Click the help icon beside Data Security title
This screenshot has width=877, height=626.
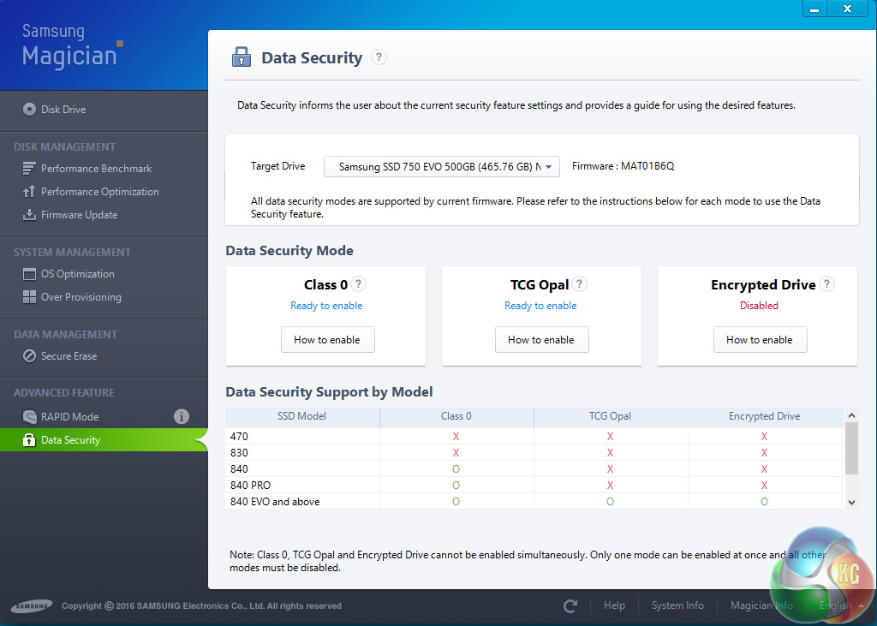point(379,57)
